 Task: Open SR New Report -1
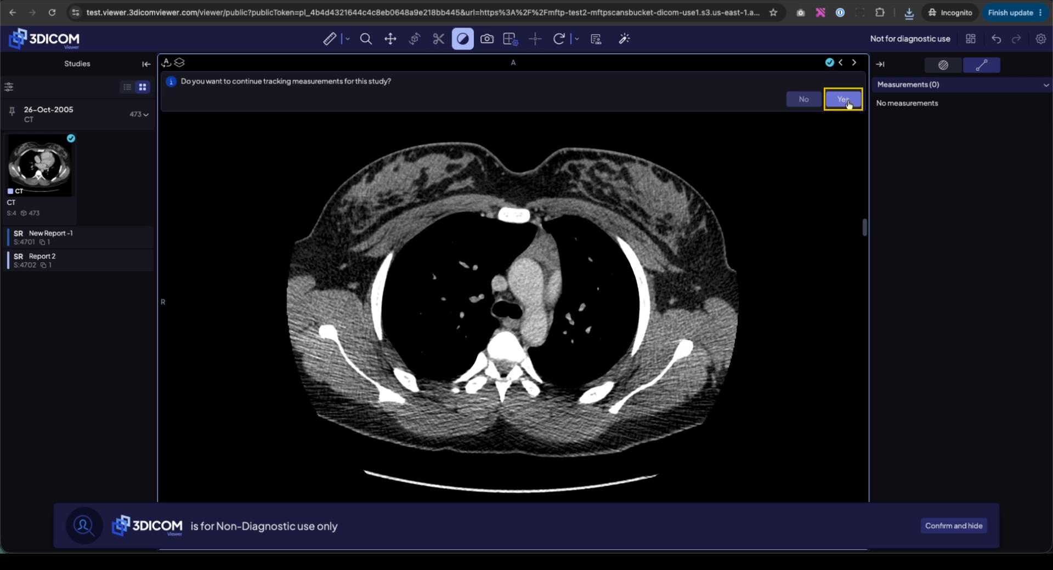pyautogui.click(x=80, y=237)
